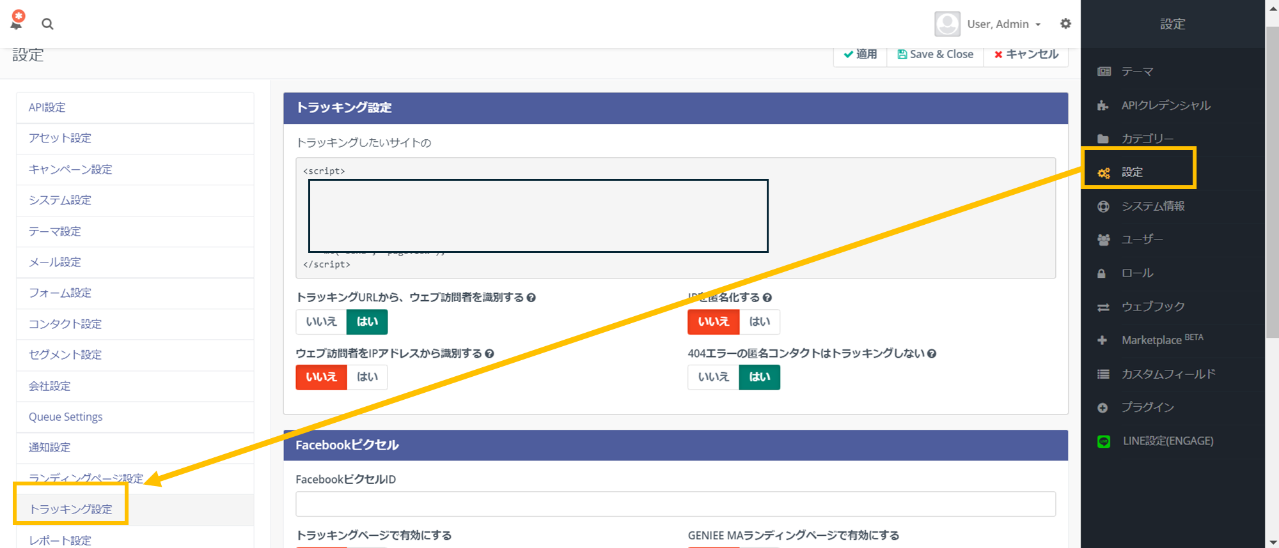Click the lock icon beside ロール
This screenshot has width=1279, height=548.
[1102, 273]
